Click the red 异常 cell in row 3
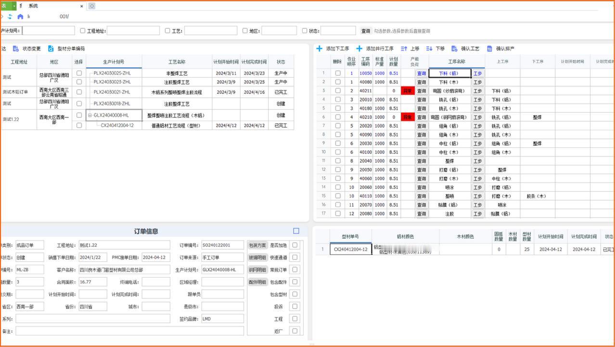The width and height of the screenshot is (615, 347). 408,91
